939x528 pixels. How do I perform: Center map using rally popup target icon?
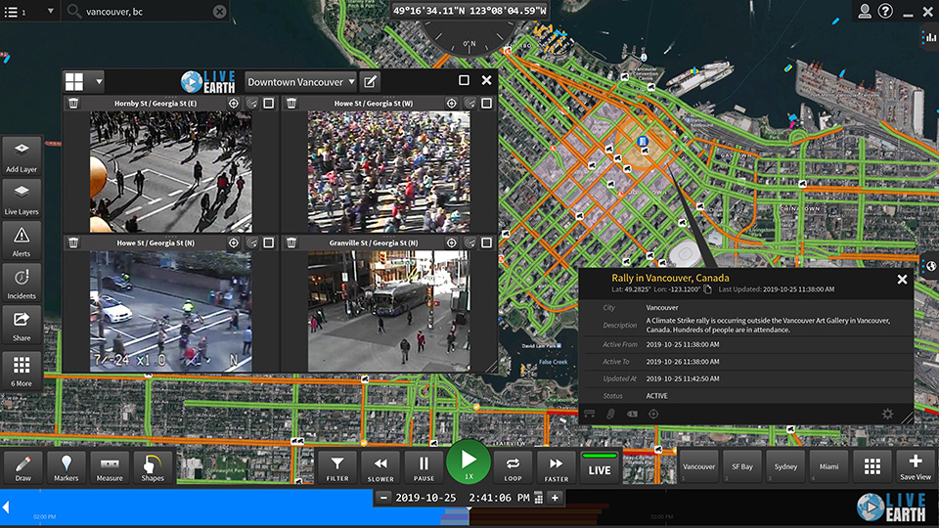point(653,414)
